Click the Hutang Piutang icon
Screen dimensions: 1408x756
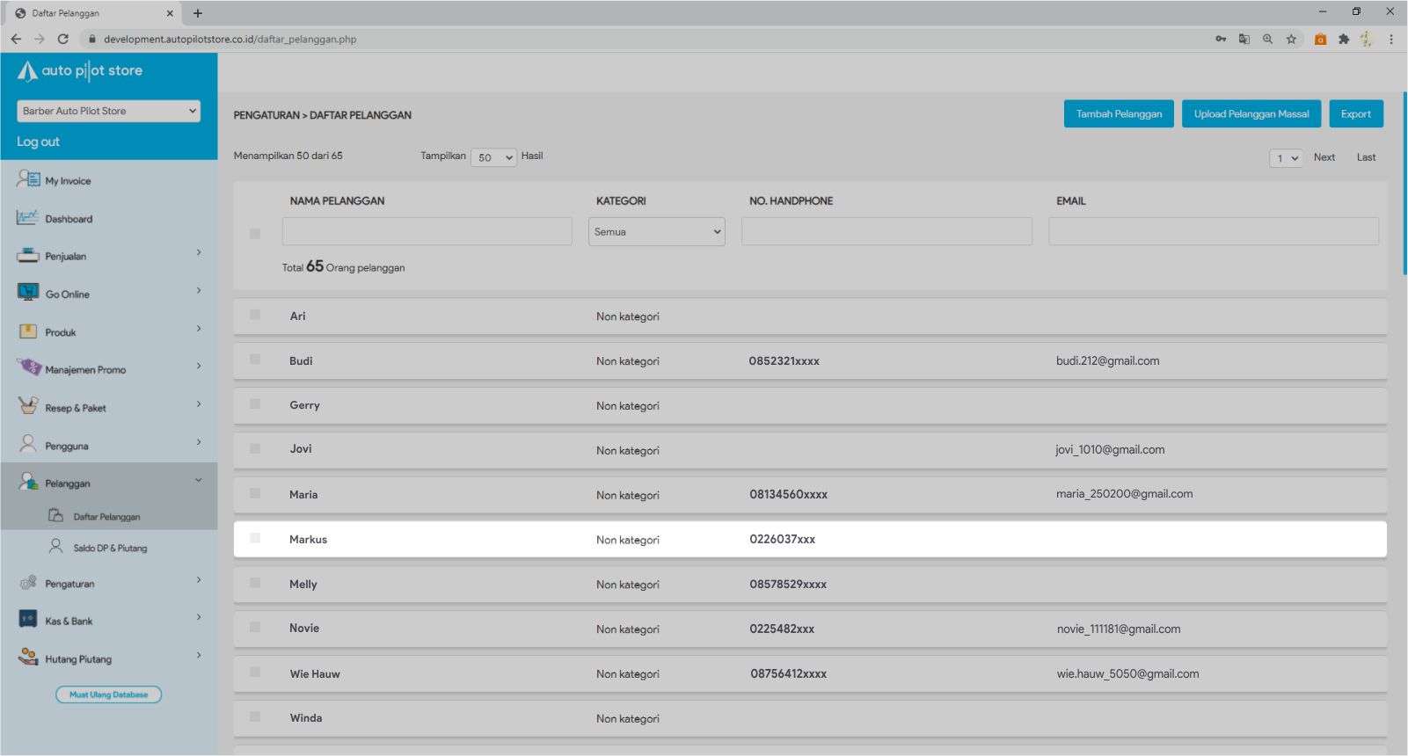[x=28, y=658]
